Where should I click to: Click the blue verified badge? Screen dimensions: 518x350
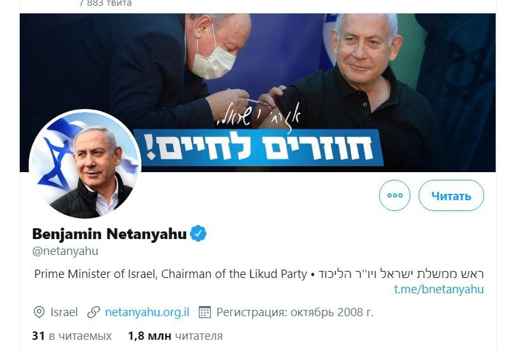[198, 233]
